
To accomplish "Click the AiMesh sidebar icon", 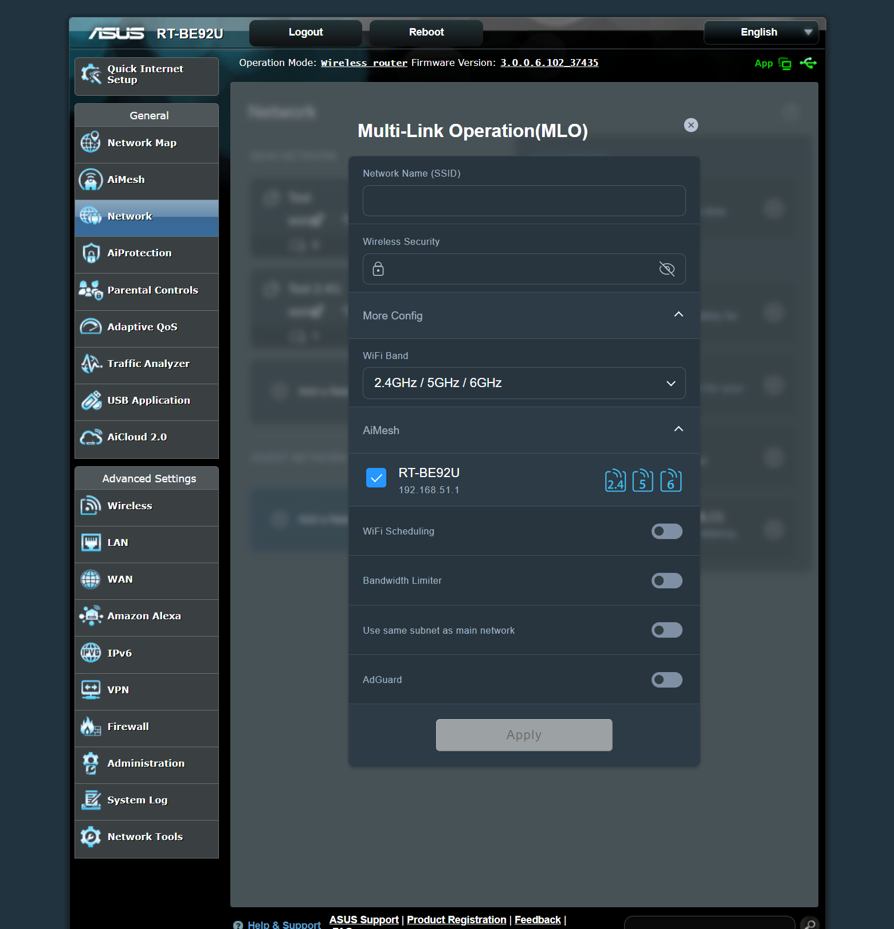I will [x=91, y=179].
